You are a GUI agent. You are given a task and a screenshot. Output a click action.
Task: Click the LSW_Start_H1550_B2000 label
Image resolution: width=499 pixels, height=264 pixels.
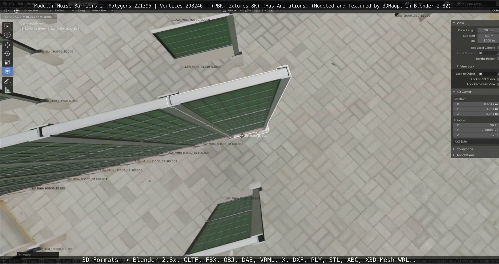[x=61, y=101]
